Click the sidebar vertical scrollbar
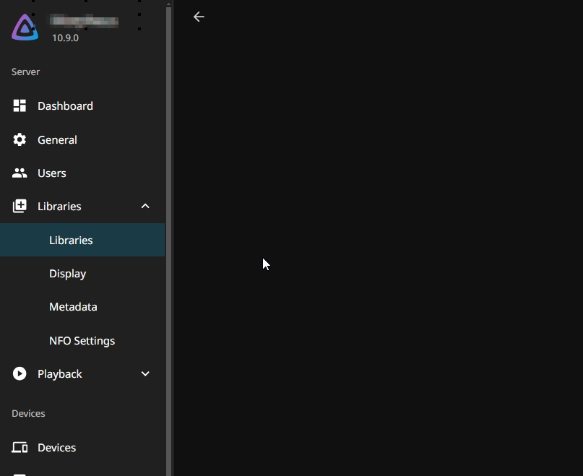The width and height of the screenshot is (583, 476). (x=169, y=238)
